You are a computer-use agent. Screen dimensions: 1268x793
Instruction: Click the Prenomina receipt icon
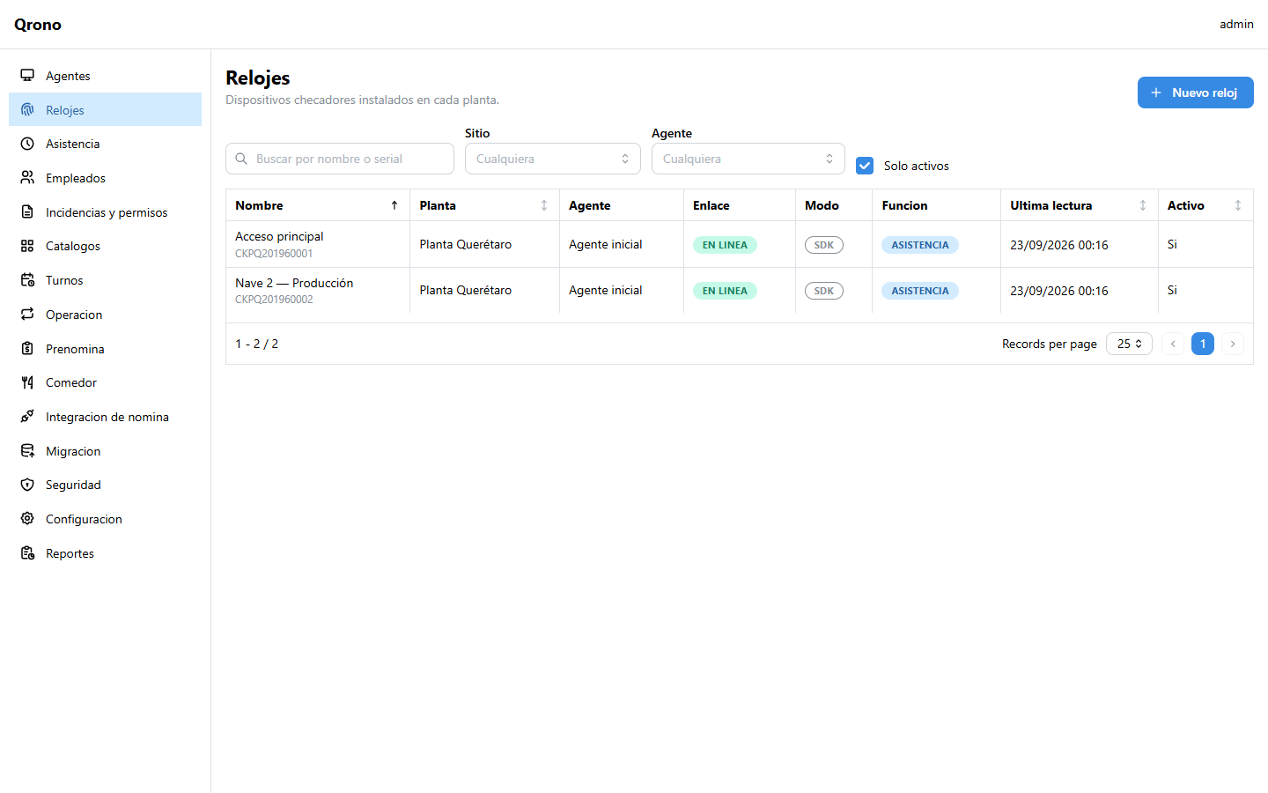[27, 349]
